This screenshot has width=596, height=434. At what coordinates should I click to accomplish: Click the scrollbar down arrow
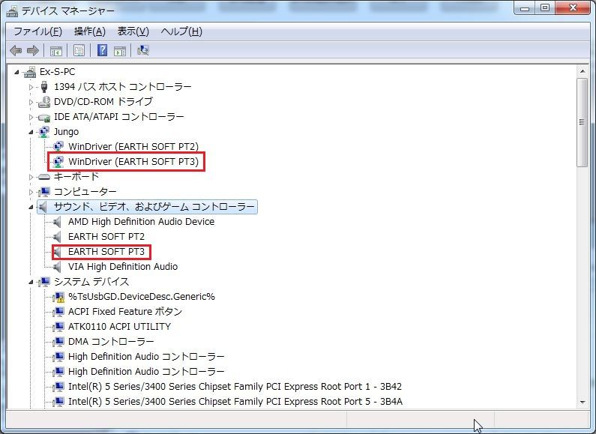tap(583, 402)
